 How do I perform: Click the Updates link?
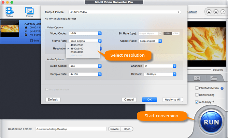192,12
